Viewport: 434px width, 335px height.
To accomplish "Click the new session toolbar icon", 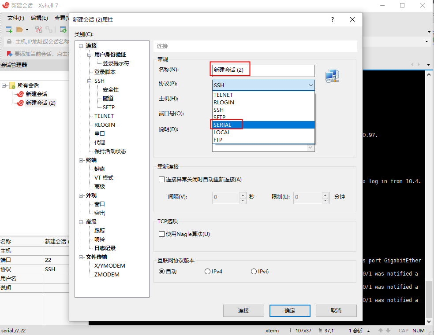I will point(9,29).
